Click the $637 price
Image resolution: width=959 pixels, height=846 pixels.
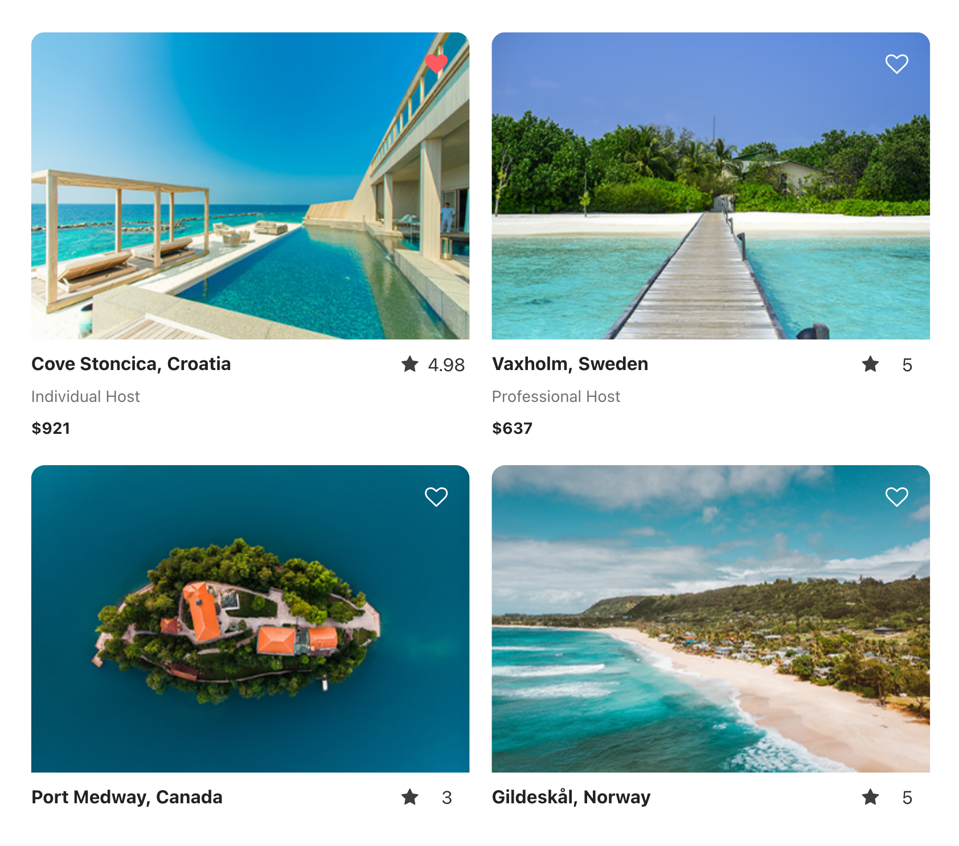(x=512, y=428)
